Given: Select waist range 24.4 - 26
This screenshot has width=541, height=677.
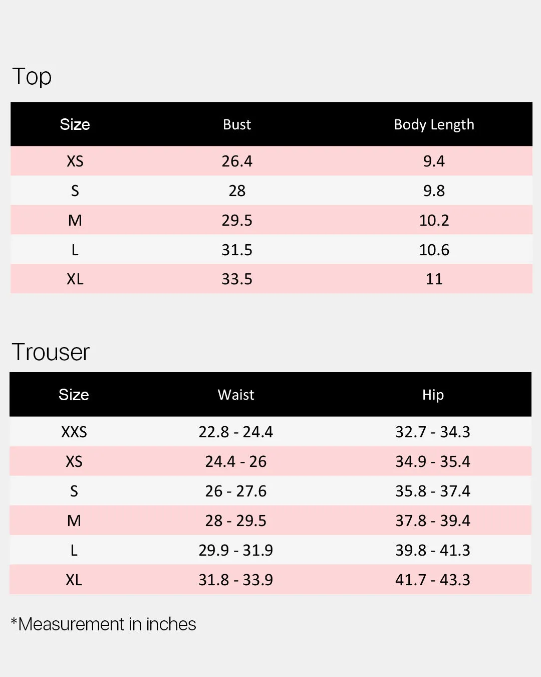Looking at the screenshot, I should (x=236, y=461).
